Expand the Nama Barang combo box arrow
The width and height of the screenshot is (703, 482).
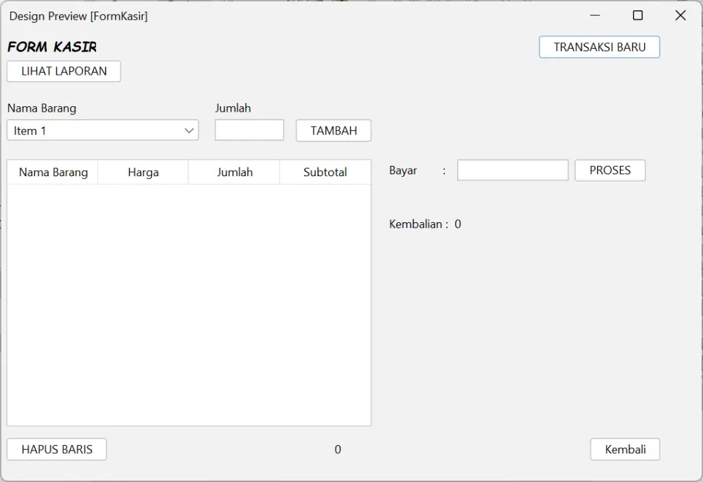coord(189,130)
